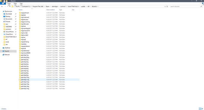Jump to Program Files (x86) breadcrumb
The image size is (204, 110).
coord(38,6)
